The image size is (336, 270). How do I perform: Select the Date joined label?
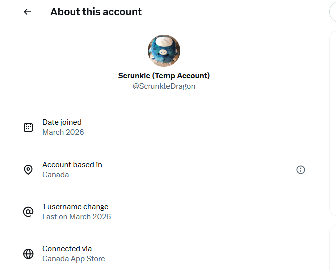click(62, 122)
